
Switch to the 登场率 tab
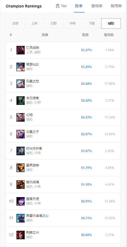click(97, 6)
